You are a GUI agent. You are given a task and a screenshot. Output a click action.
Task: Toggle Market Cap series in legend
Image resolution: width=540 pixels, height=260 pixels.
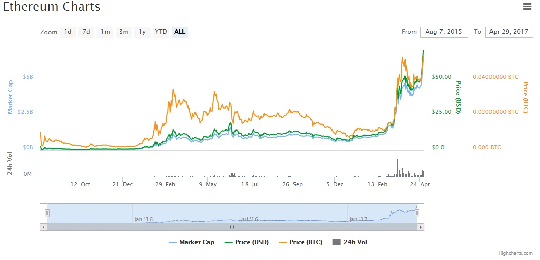(x=191, y=242)
